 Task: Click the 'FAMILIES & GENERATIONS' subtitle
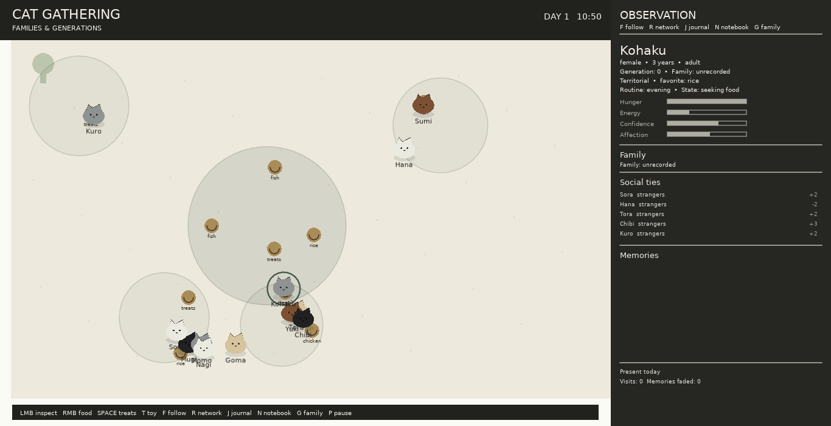point(57,29)
